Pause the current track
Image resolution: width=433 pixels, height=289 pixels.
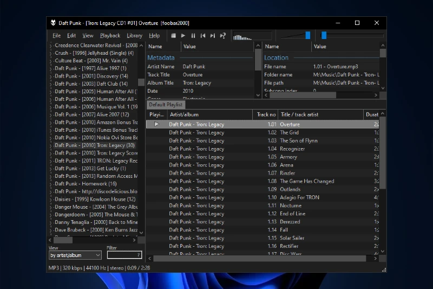pyautogui.click(x=193, y=36)
